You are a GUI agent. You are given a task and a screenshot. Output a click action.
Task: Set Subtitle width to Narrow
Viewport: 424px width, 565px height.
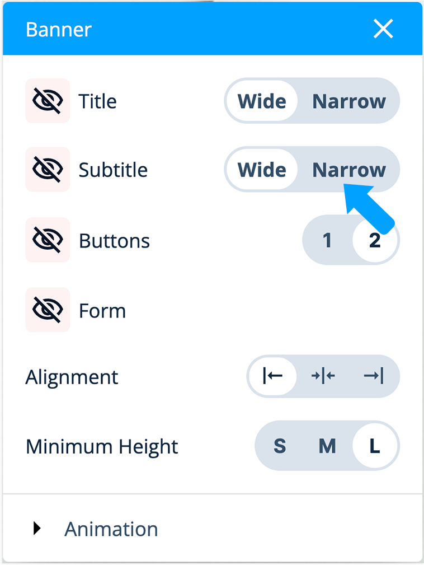(349, 170)
